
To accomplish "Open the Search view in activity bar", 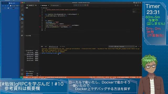I will point(22,10).
